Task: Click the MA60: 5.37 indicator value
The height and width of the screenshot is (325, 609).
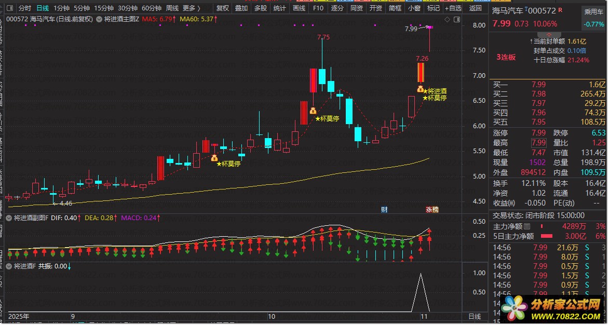Action: [198, 19]
